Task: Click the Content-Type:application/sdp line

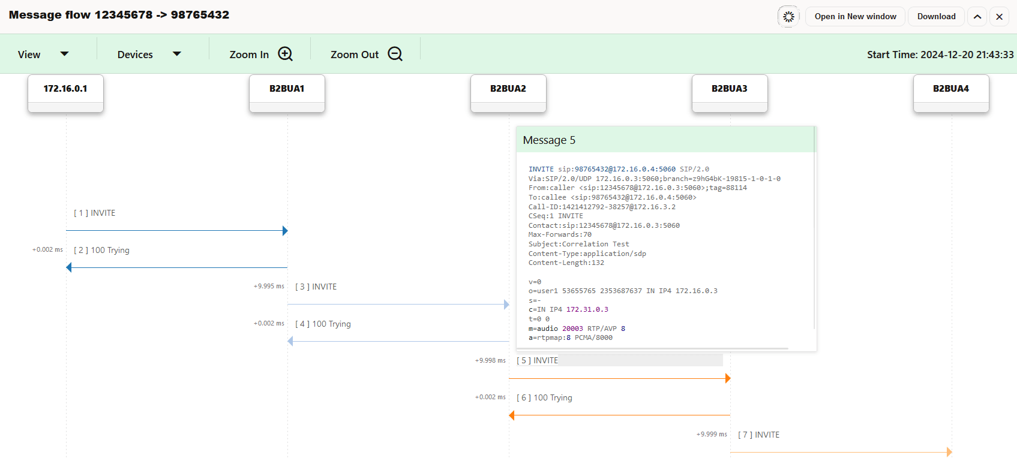Action: [x=587, y=254]
